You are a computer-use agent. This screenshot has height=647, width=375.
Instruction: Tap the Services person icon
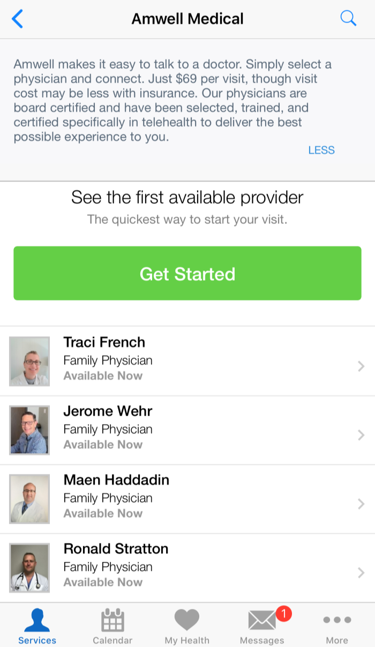[37, 621]
